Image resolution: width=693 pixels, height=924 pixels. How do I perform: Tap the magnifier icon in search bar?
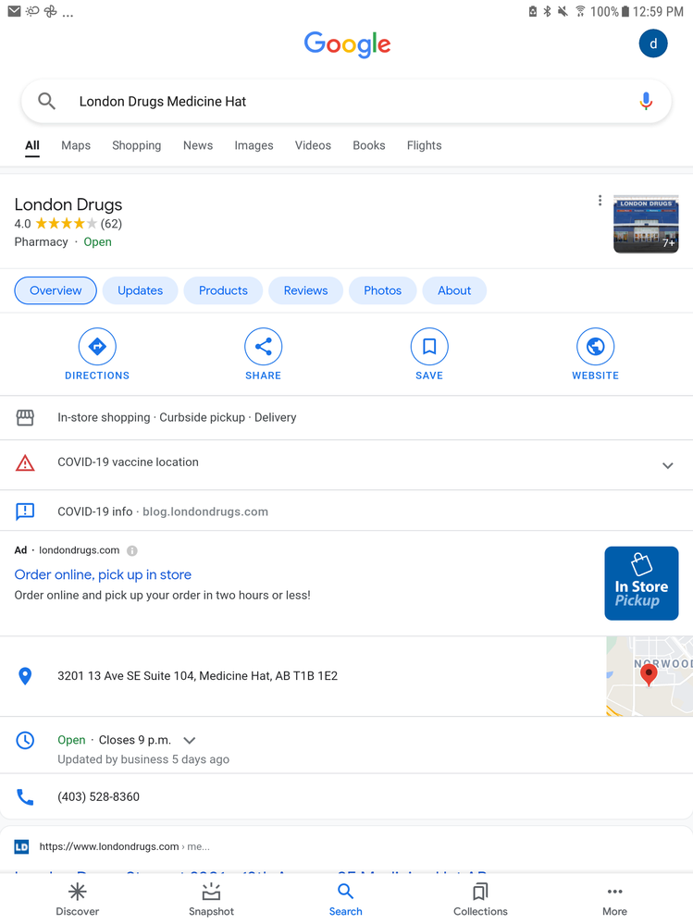pyautogui.click(x=46, y=102)
